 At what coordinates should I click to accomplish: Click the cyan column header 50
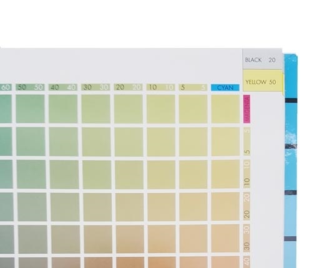point(30,87)
